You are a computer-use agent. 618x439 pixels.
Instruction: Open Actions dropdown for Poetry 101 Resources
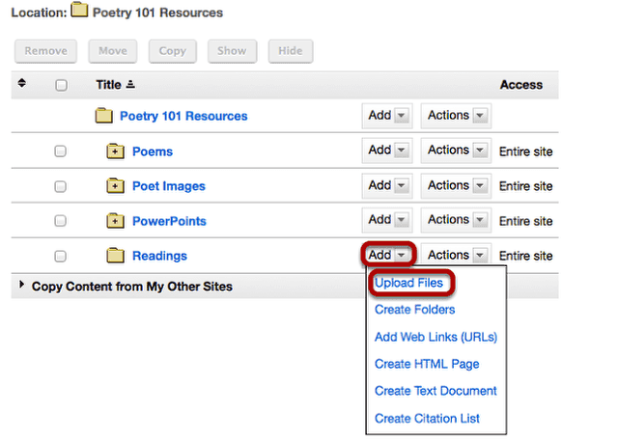456,116
